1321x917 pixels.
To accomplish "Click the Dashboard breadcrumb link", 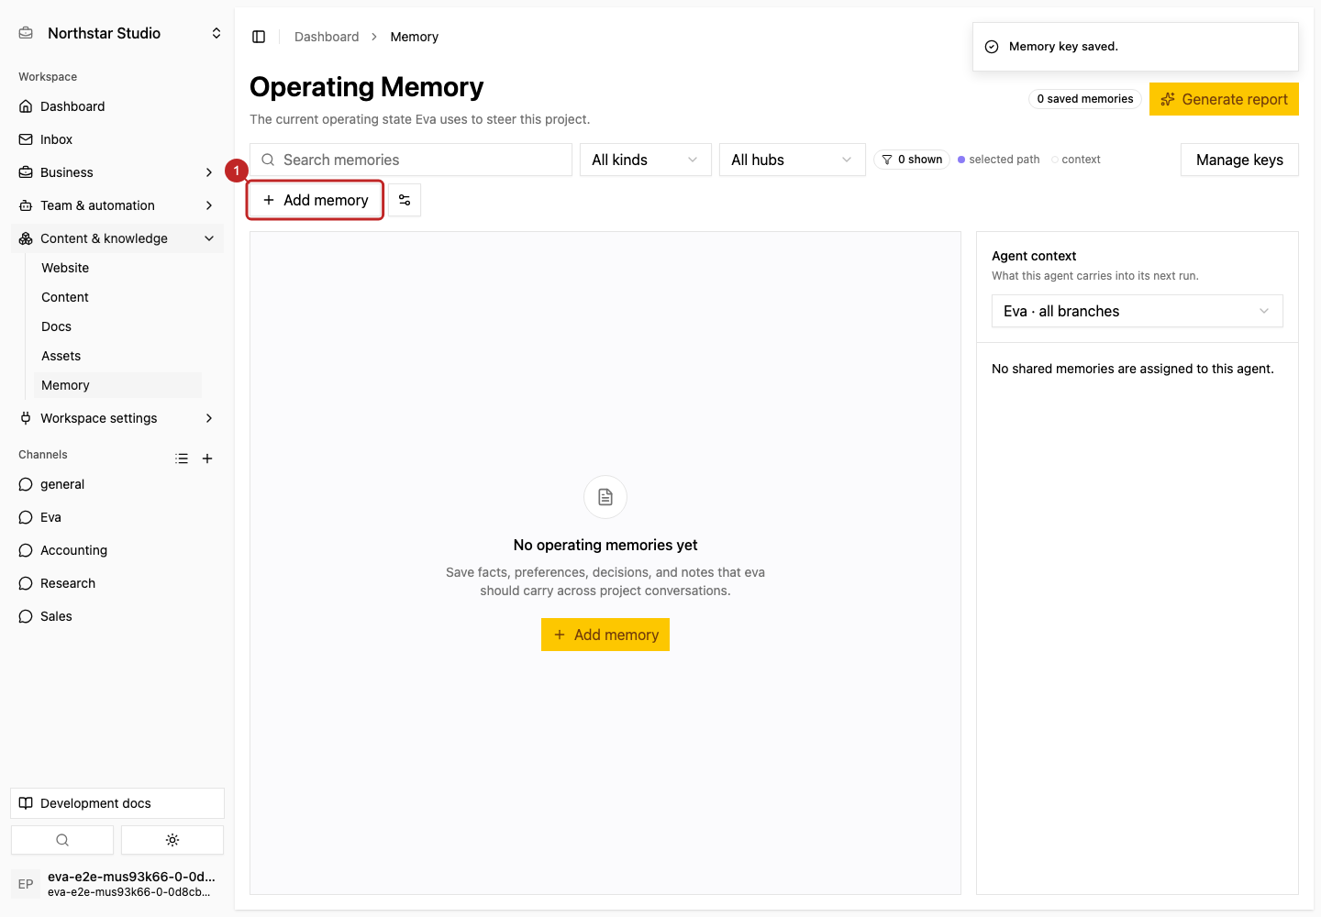I will (327, 37).
